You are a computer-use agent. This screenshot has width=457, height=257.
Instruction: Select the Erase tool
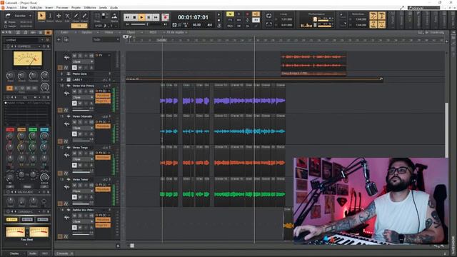coord(84,16)
